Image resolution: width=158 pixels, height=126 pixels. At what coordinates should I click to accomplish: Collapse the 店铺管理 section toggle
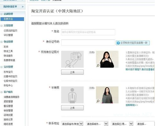click(x=2, y=14)
